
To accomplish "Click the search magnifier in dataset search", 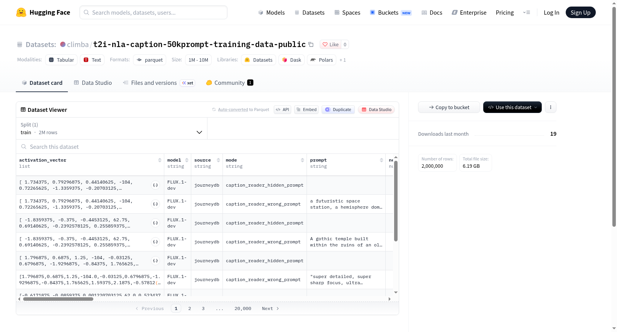I will pos(24,147).
